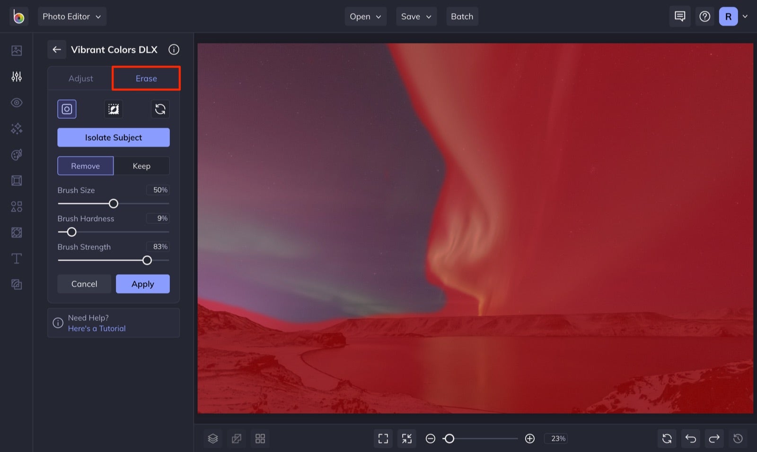Open the Layers panel at the bottom left

point(213,438)
